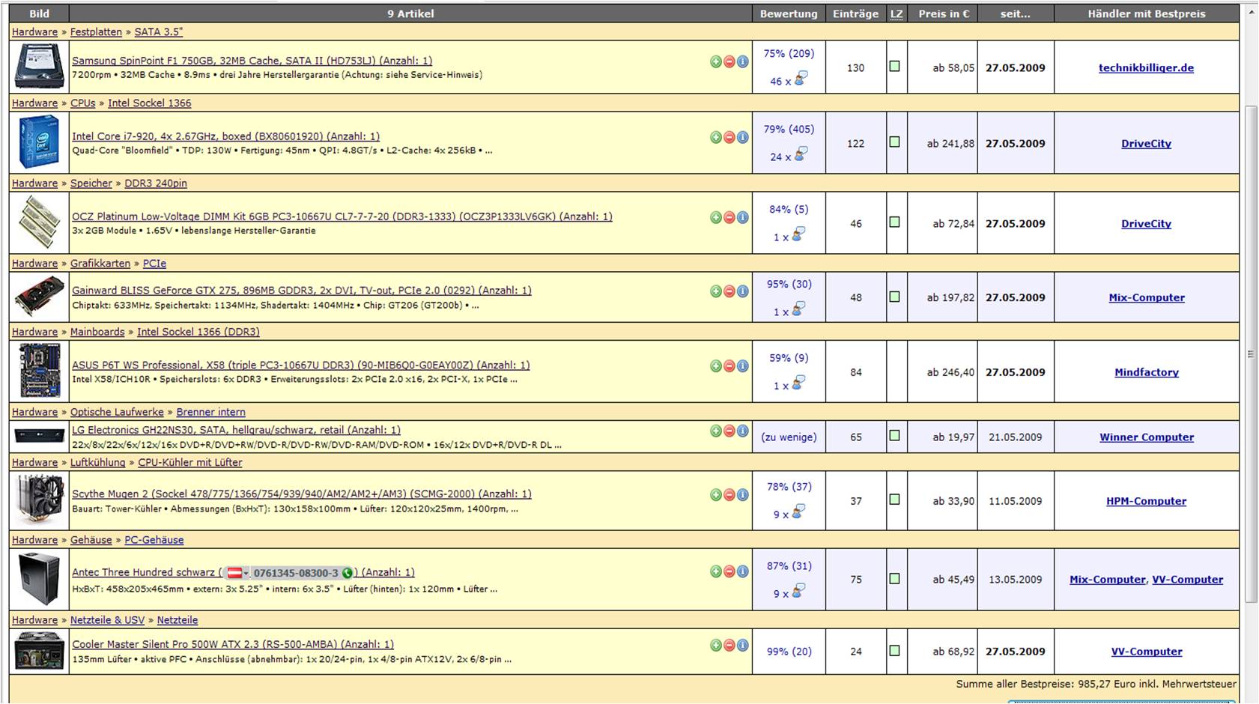Image resolution: width=1259 pixels, height=704 pixels.
Task: Open the Brenner intern category link
Action: point(210,413)
